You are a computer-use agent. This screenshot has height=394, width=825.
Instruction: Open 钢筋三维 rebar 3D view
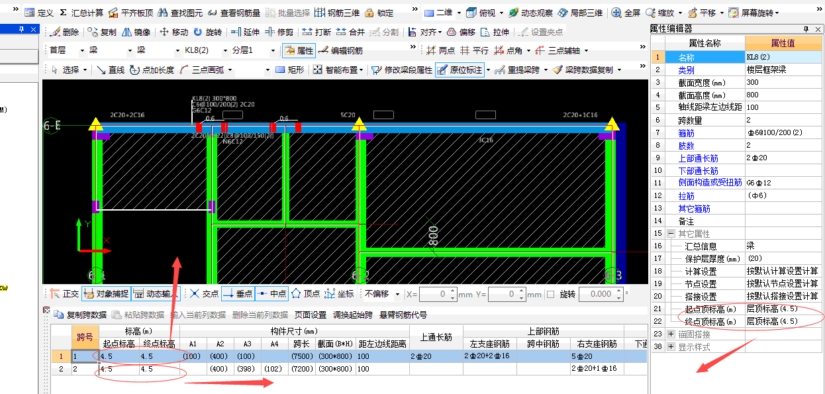(x=337, y=13)
